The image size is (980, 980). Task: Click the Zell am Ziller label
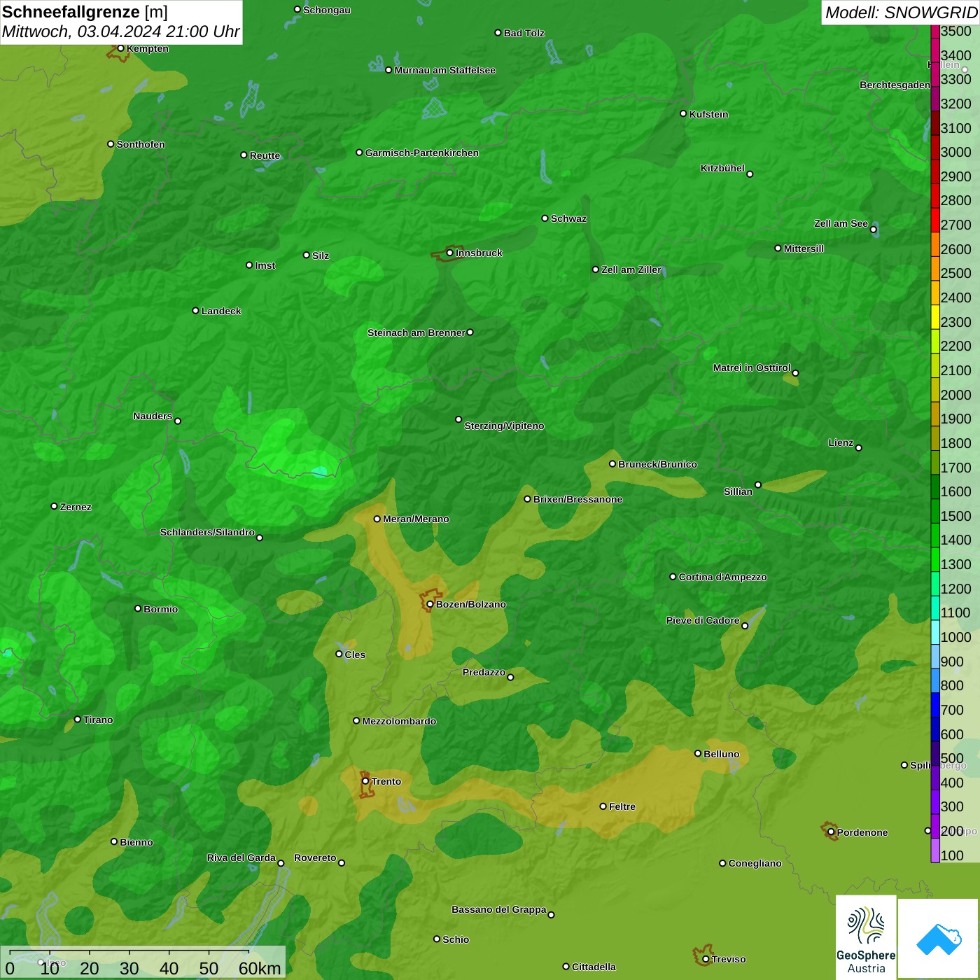[x=631, y=269]
